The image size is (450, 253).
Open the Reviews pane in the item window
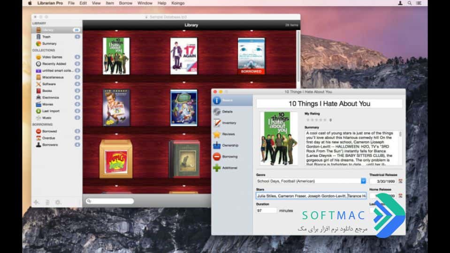pos(232,134)
